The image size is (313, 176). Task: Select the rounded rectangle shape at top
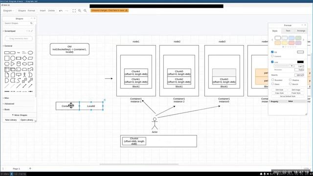(13, 53)
